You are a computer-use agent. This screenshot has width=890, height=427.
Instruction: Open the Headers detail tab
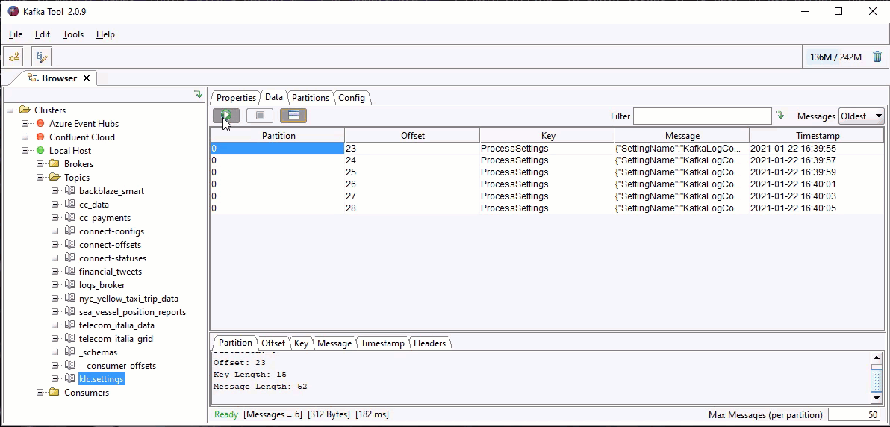click(429, 343)
